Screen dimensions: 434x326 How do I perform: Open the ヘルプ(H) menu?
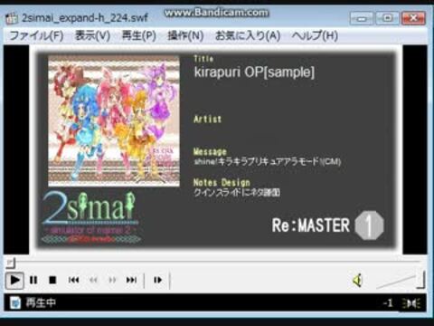(315, 35)
